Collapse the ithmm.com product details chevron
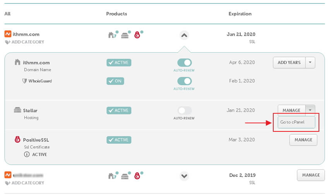 click(x=184, y=35)
